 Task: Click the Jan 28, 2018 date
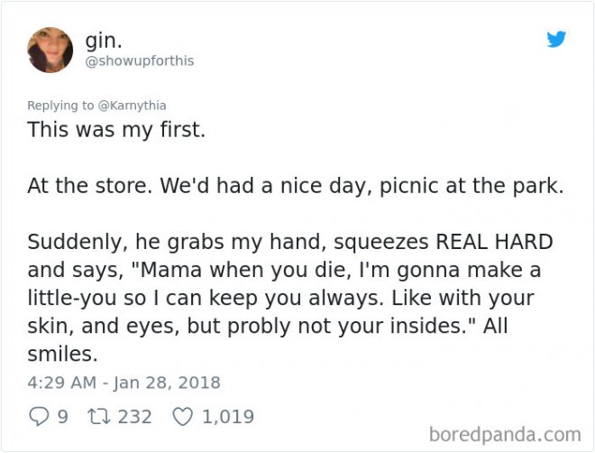coord(167,382)
